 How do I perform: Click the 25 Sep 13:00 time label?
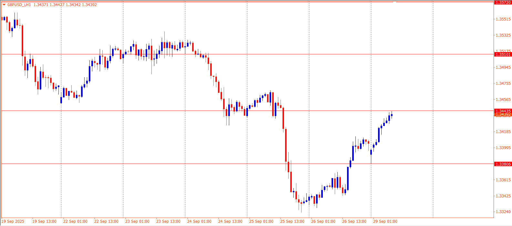(292, 221)
